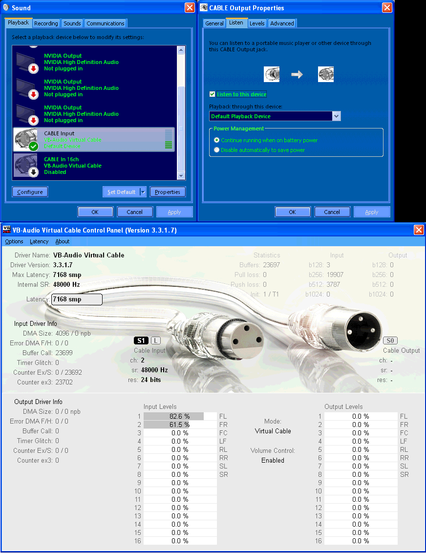Image resolution: width=426 pixels, height=553 pixels.
Task: Click the CABLE In 16ch device icon
Action: (x=26, y=165)
